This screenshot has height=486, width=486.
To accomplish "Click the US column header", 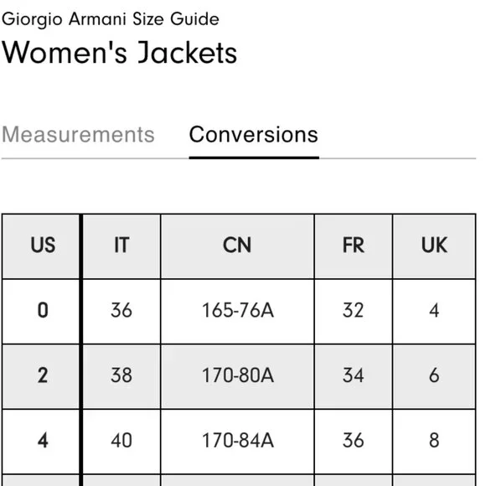I will (41, 246).
